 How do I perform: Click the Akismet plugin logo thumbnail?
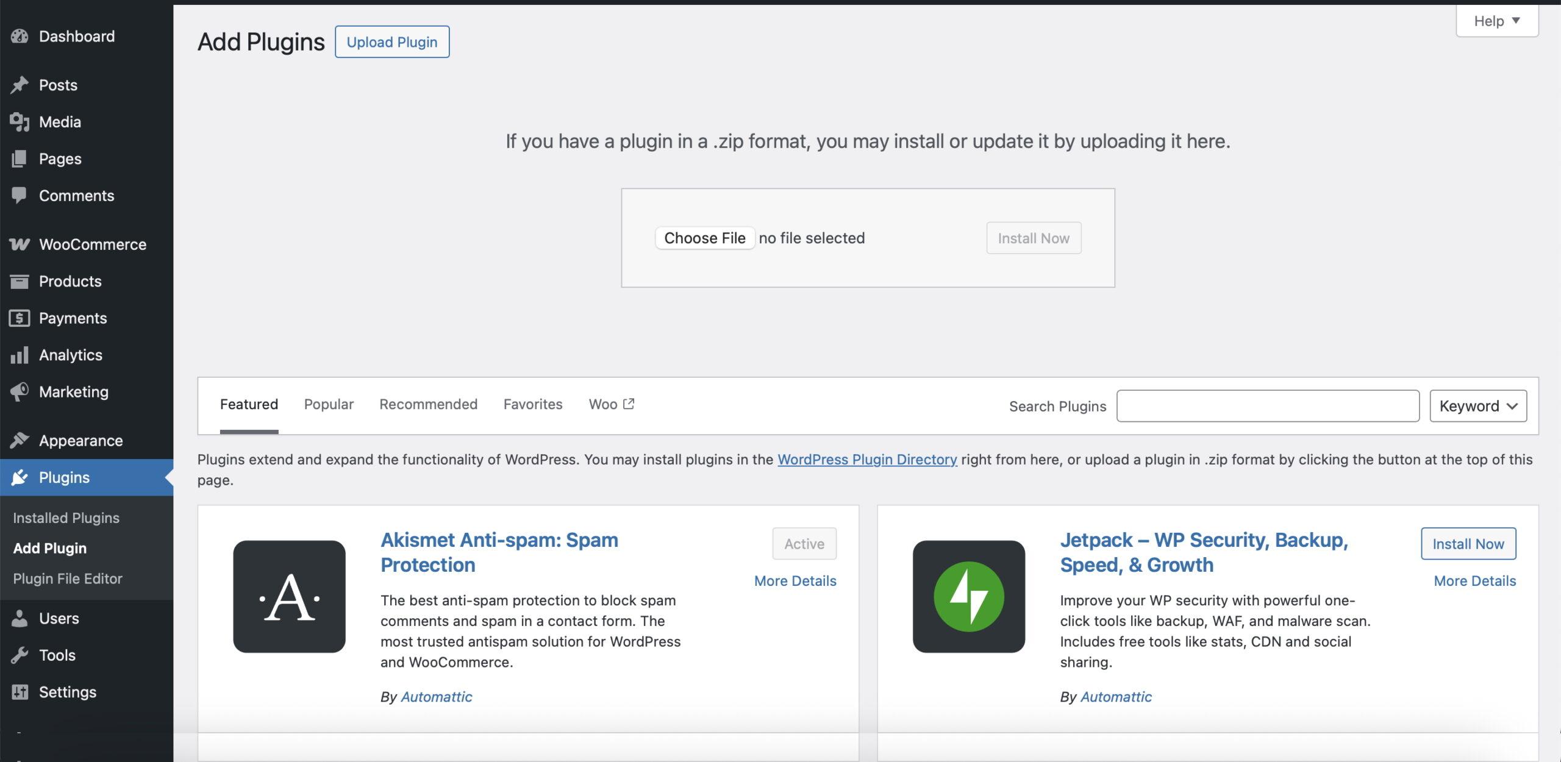289,596
